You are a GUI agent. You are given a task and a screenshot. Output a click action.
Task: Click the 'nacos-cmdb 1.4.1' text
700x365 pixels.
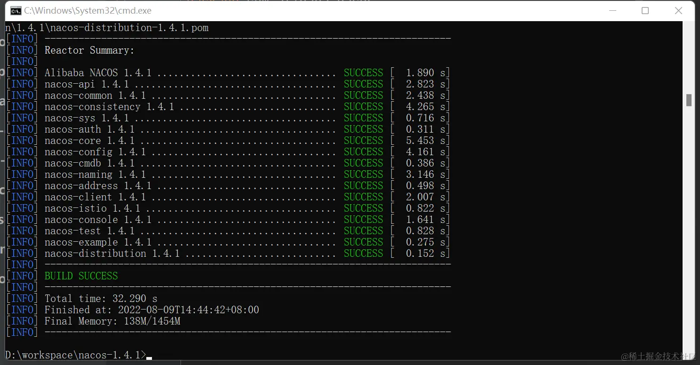tap(89, 163)
